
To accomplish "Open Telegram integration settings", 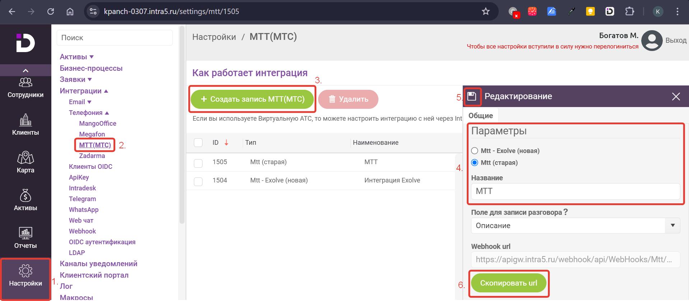I will [82, 199].
